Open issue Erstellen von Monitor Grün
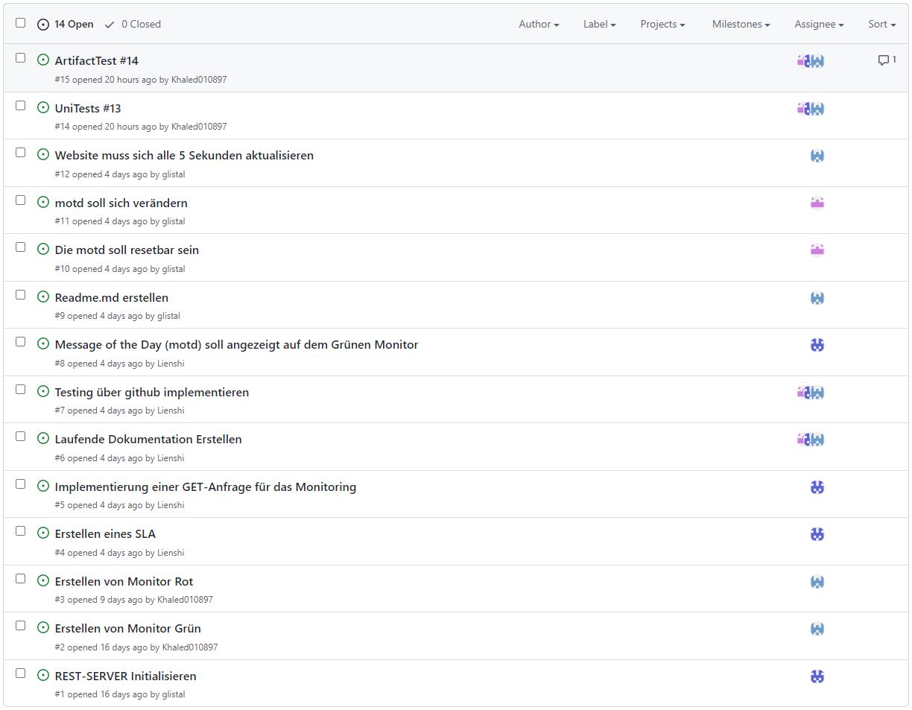The image size is (912, 710). click(x=128, y=629)
